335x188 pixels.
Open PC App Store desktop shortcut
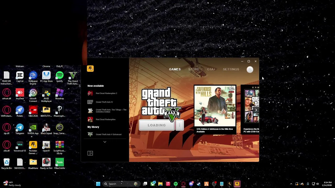46,77
